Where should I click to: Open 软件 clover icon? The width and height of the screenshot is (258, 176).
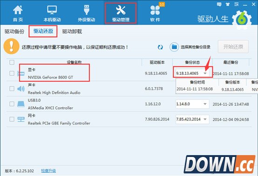click(155, 10)
